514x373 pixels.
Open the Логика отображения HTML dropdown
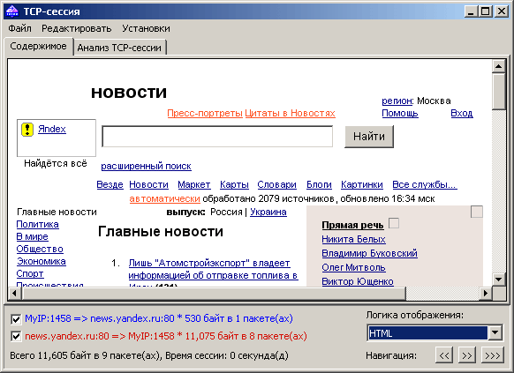click(x=495, y=333)
